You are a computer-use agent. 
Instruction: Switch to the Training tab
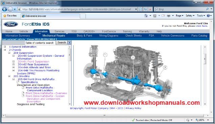click(127, 31)
